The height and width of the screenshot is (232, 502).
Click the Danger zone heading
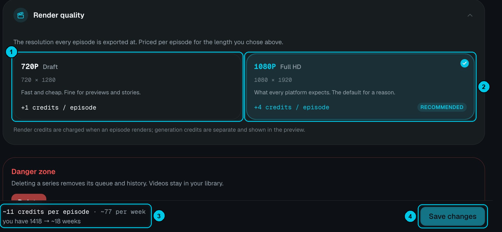pyautogui.click(x=33, y=172)
